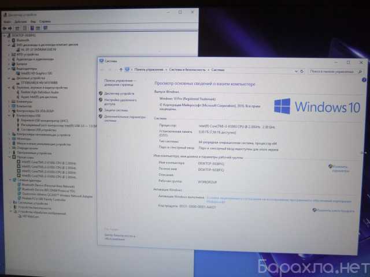
Task: Open the license terms link under Активация
Action: 279,200
